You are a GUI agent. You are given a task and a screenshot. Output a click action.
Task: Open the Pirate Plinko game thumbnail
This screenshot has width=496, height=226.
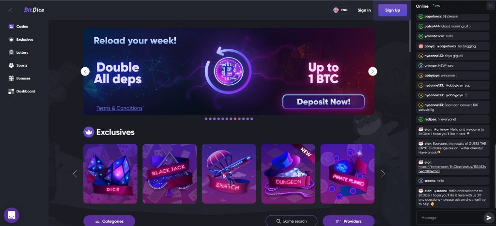(347, 174)
